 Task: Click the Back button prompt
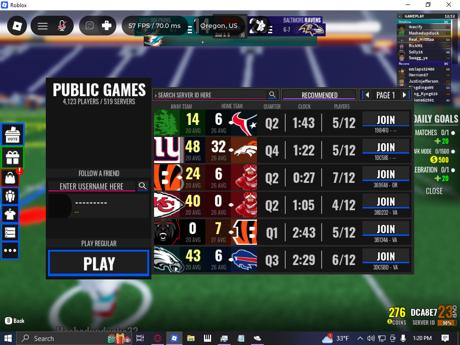pyautogui.click(x=15, y=321)
